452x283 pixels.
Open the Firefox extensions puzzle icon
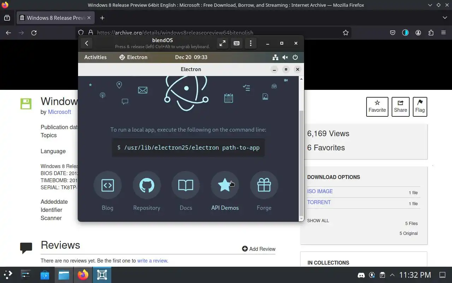pyautogui.click(x=431, y=33)
